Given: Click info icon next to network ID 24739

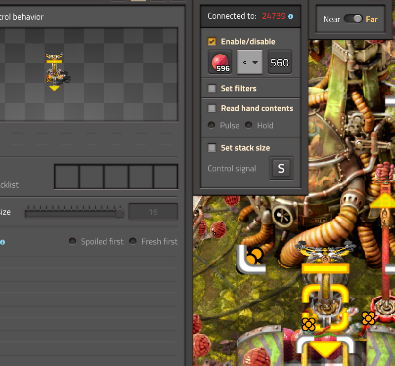Looking at the screenshot, I should pyautogui.click(x=291, y=16).
